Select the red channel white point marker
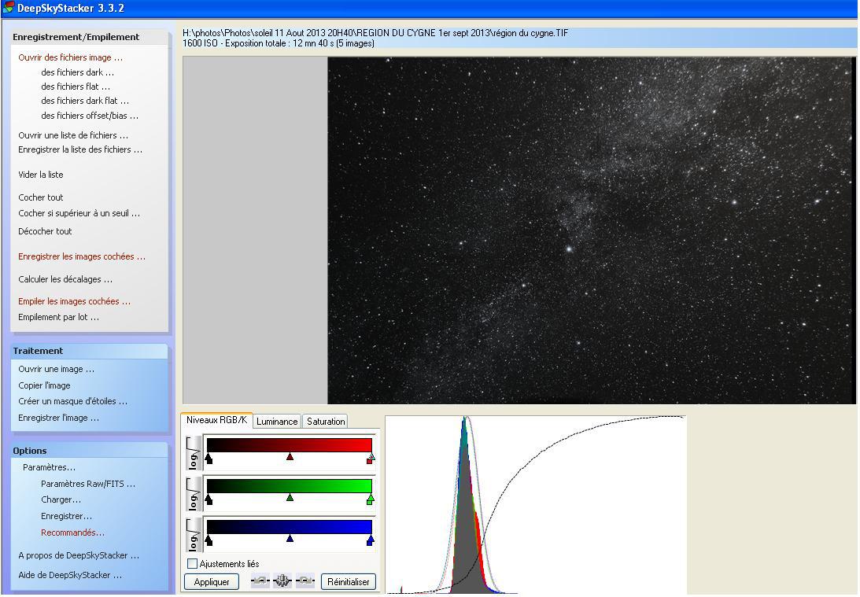 point(371,459)
